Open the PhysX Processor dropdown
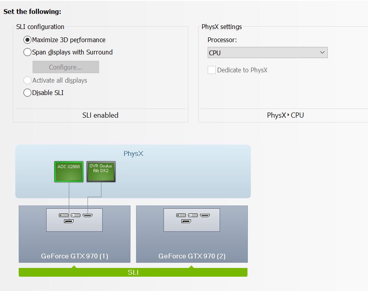The width and height of the screenshot is (368, 291). coord(268,52)
